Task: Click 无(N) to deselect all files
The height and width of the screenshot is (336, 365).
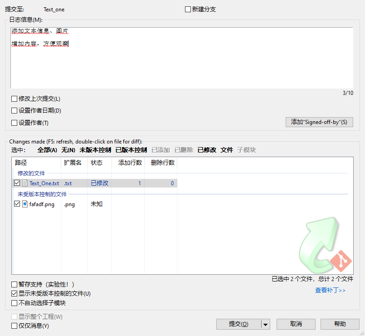Action: click(68, 150)
